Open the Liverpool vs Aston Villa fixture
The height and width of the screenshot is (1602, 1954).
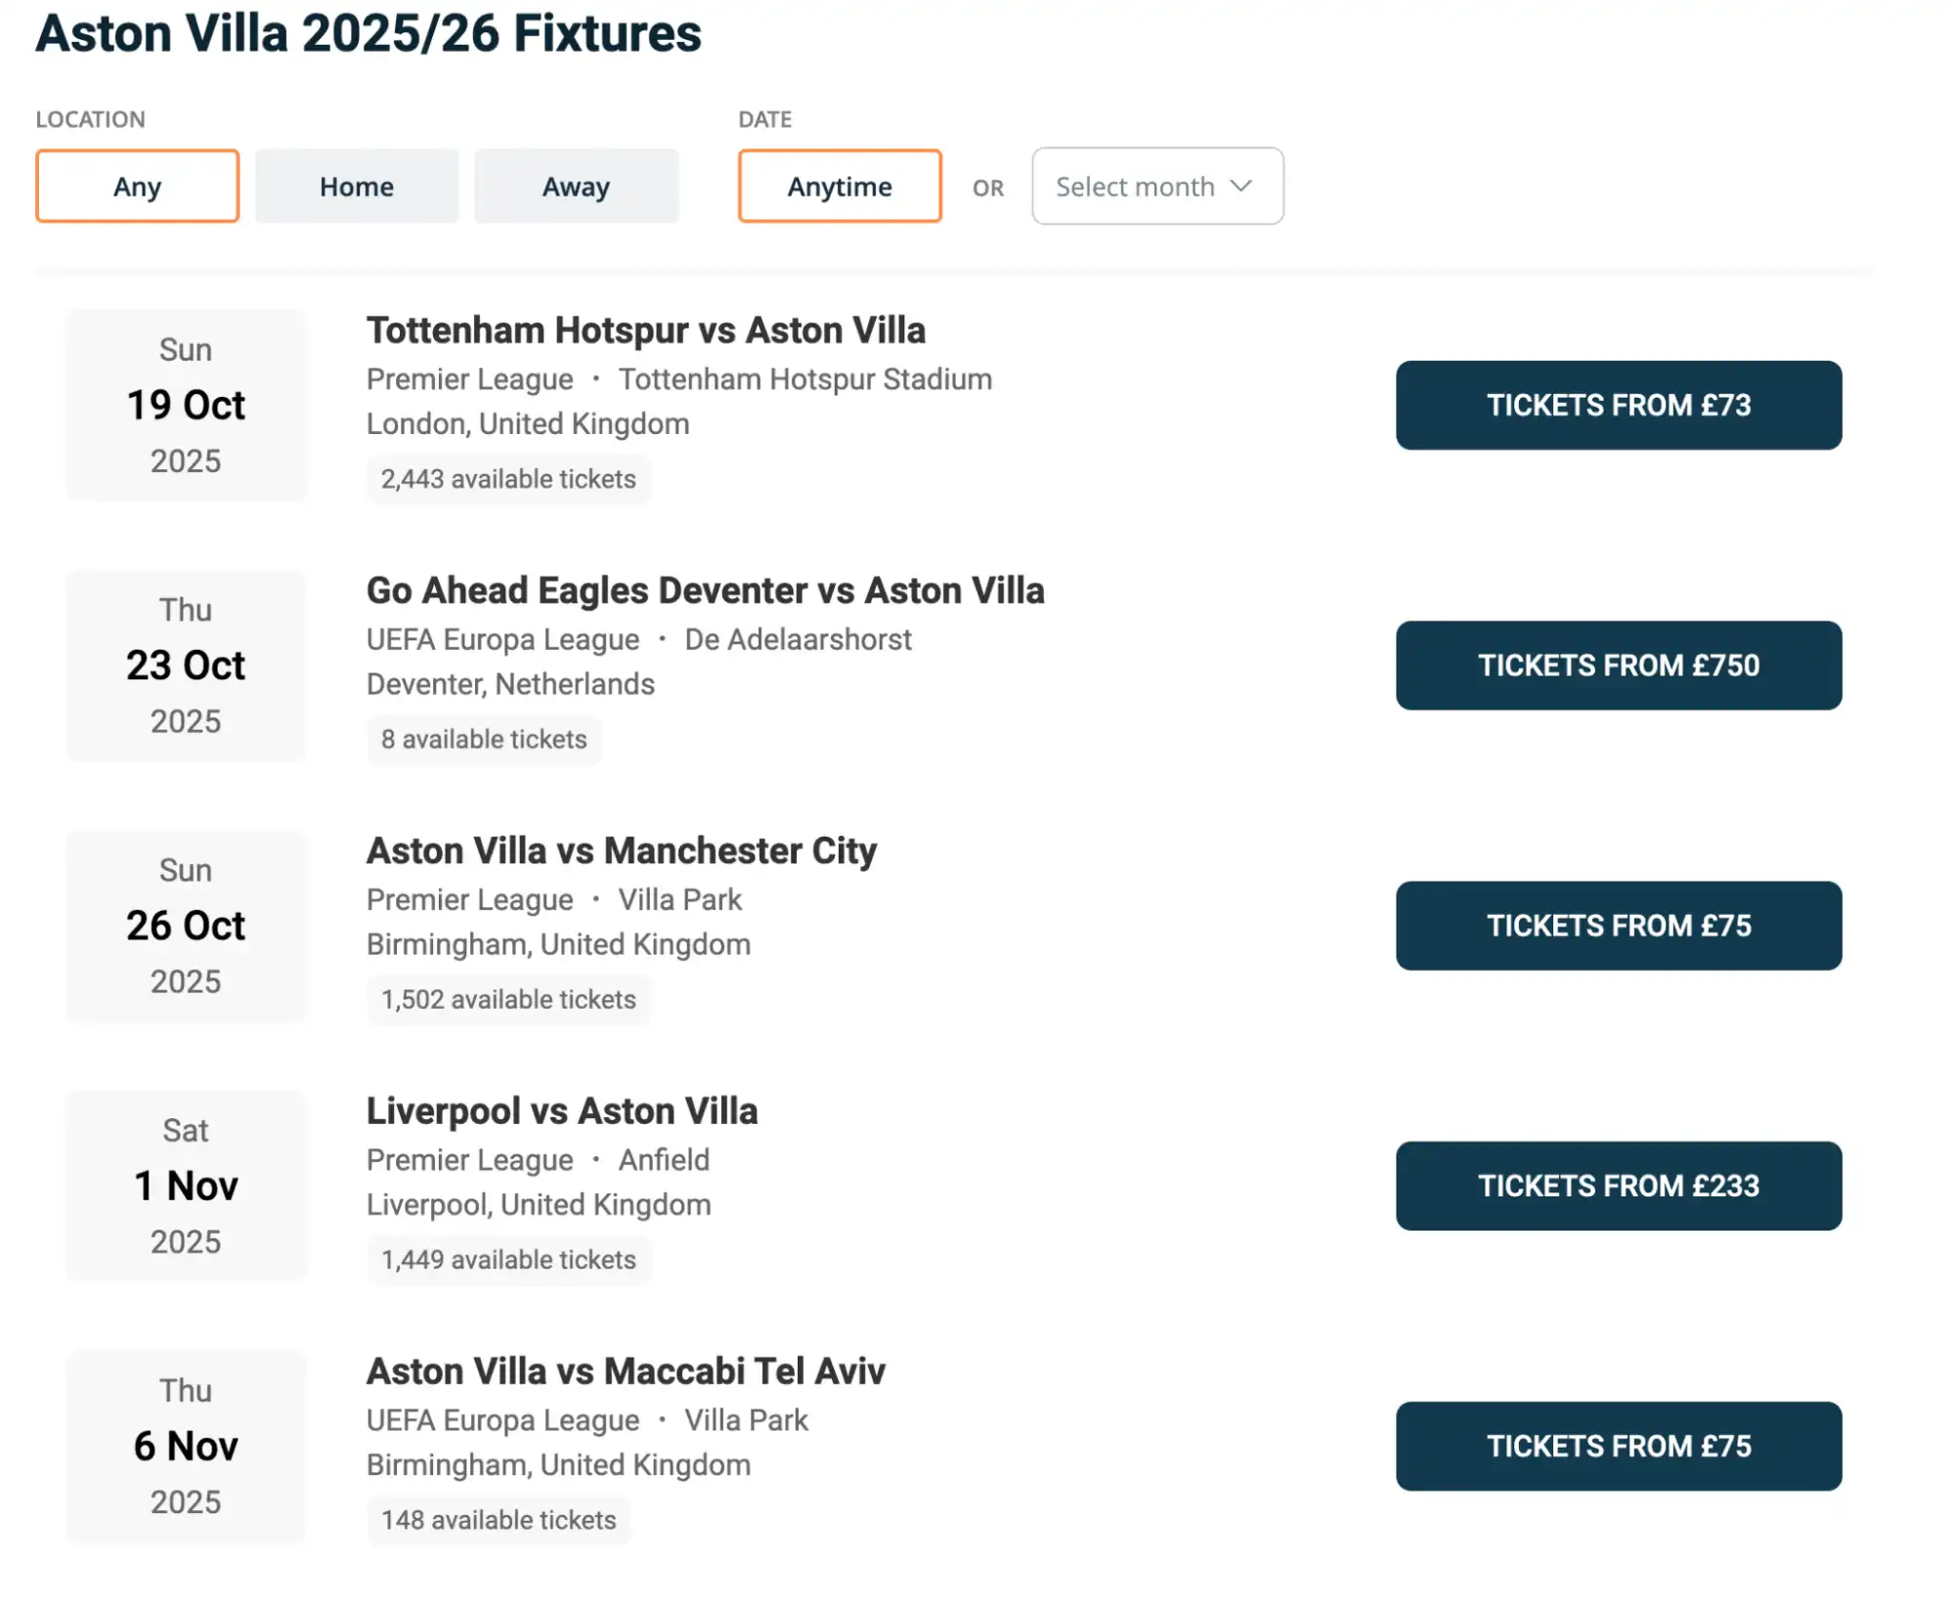[x=561, y=1110]
